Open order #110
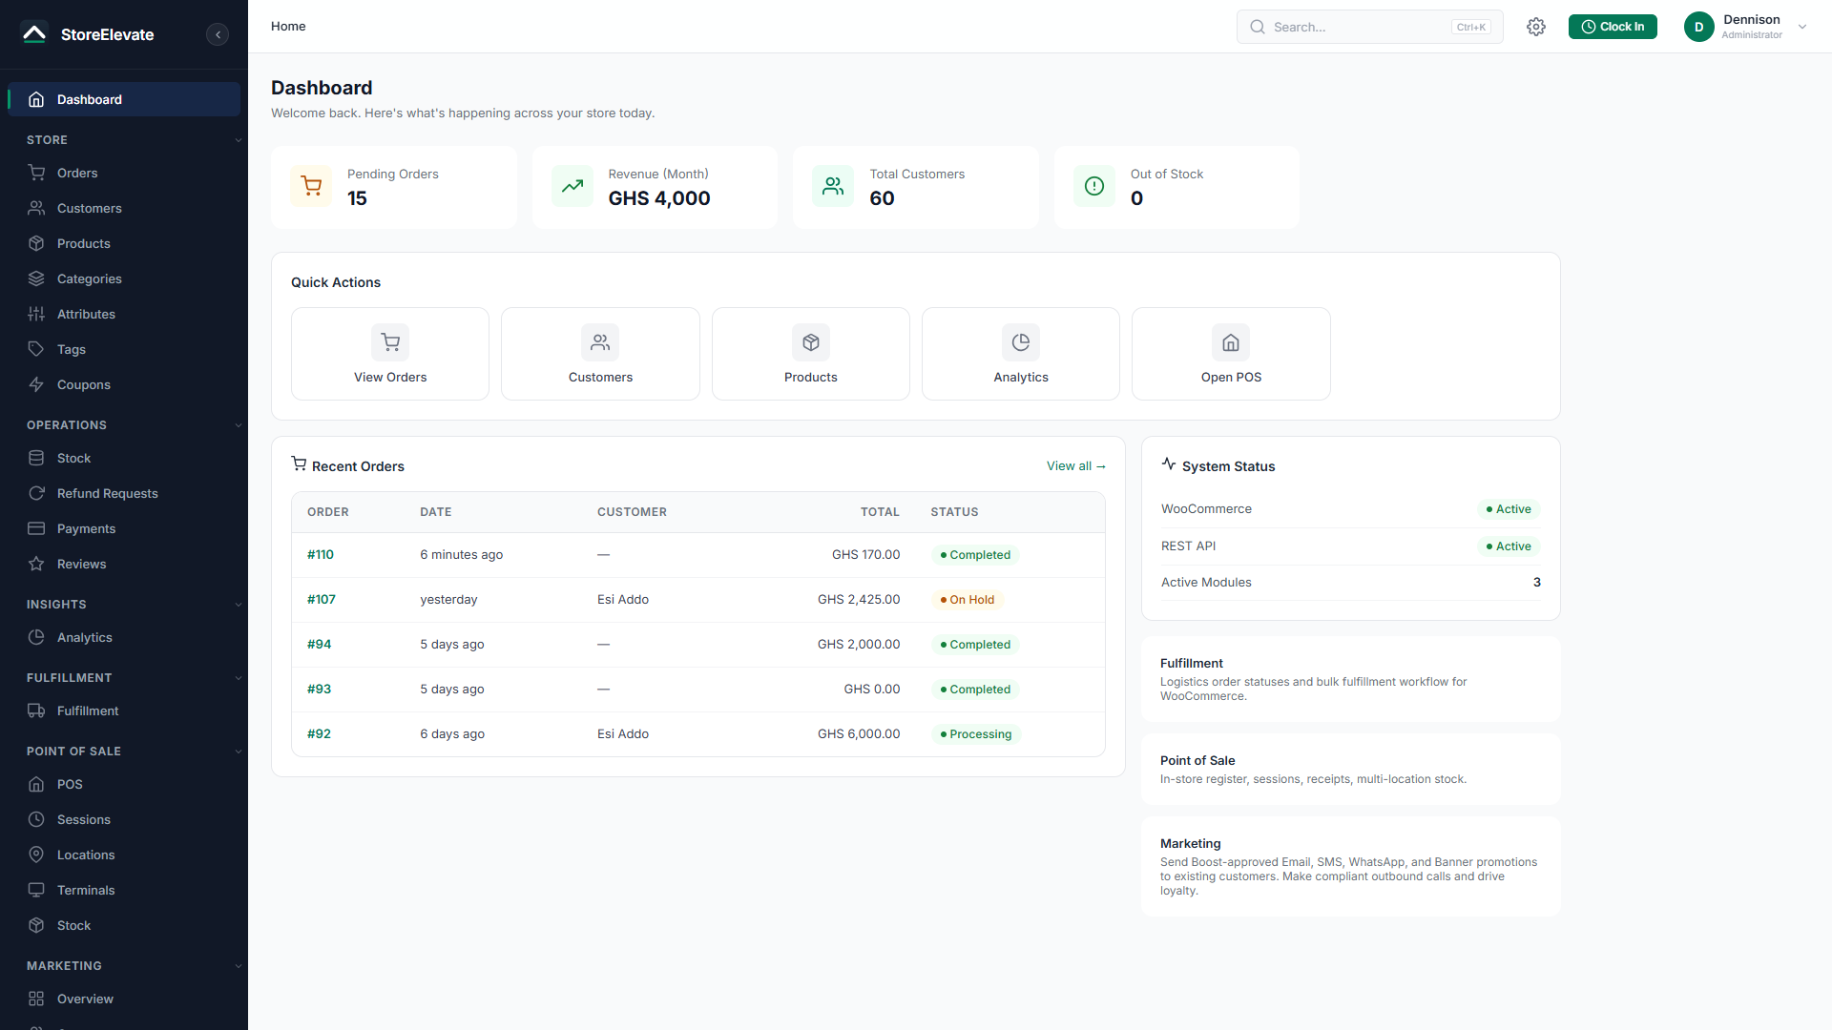The image size is (1832, 1030). click(x=321, y=555)
